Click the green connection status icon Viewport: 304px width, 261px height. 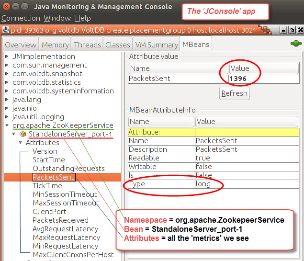(x=296, y=44)
